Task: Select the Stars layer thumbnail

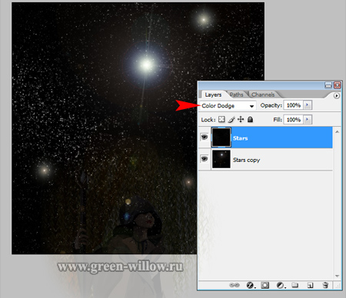Action: click(221, 137)
